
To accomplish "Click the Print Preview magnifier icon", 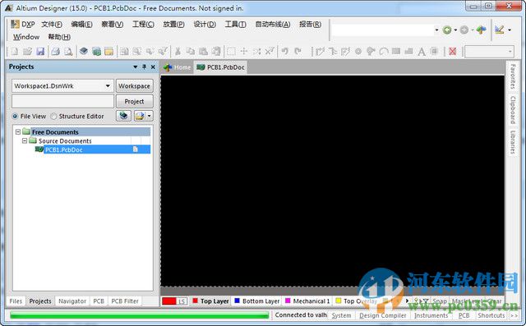I will click(x=68, y=51).
